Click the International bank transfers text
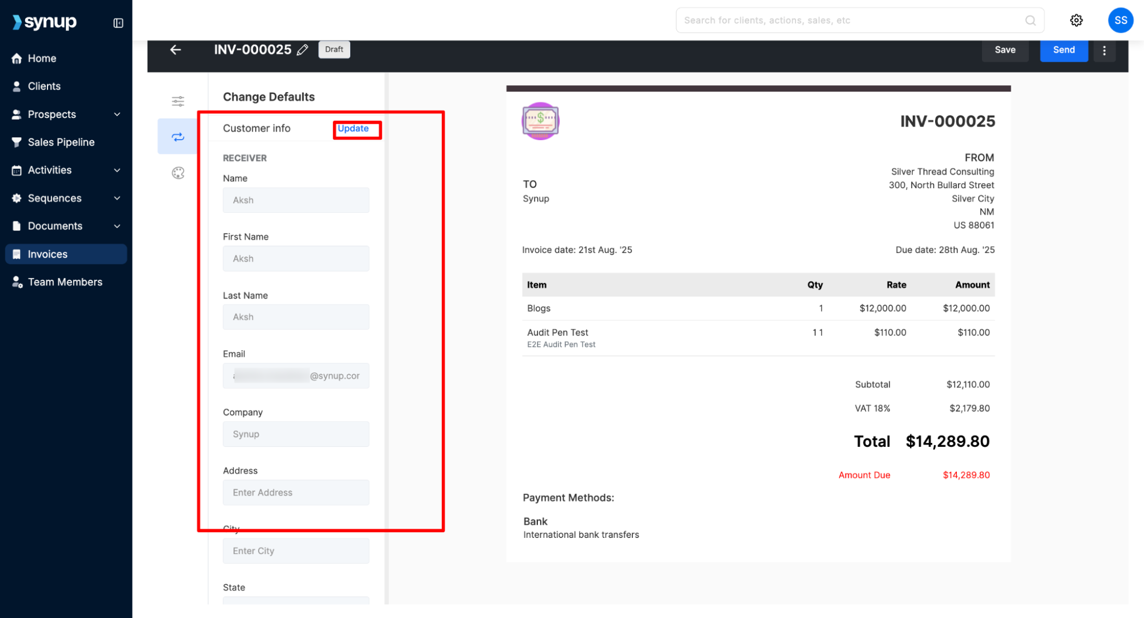1144x618 pixels. tap(581, 535)
